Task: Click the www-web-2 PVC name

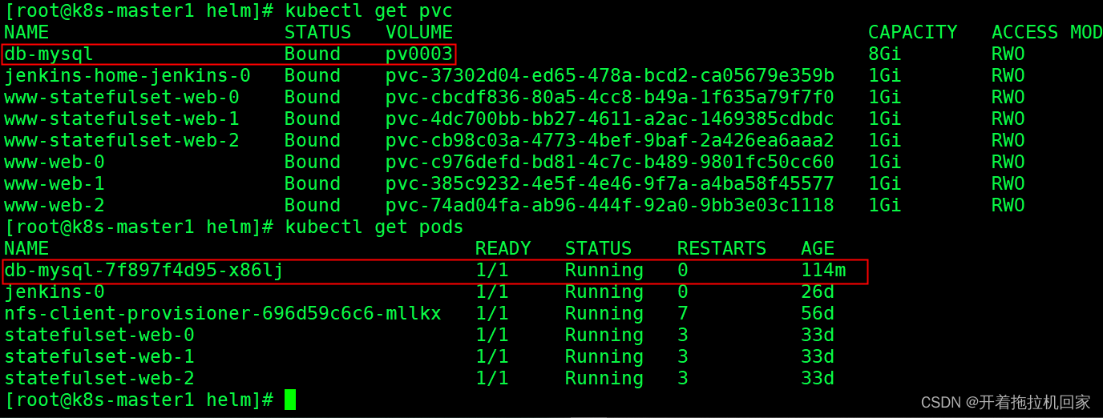Action: 55,206
